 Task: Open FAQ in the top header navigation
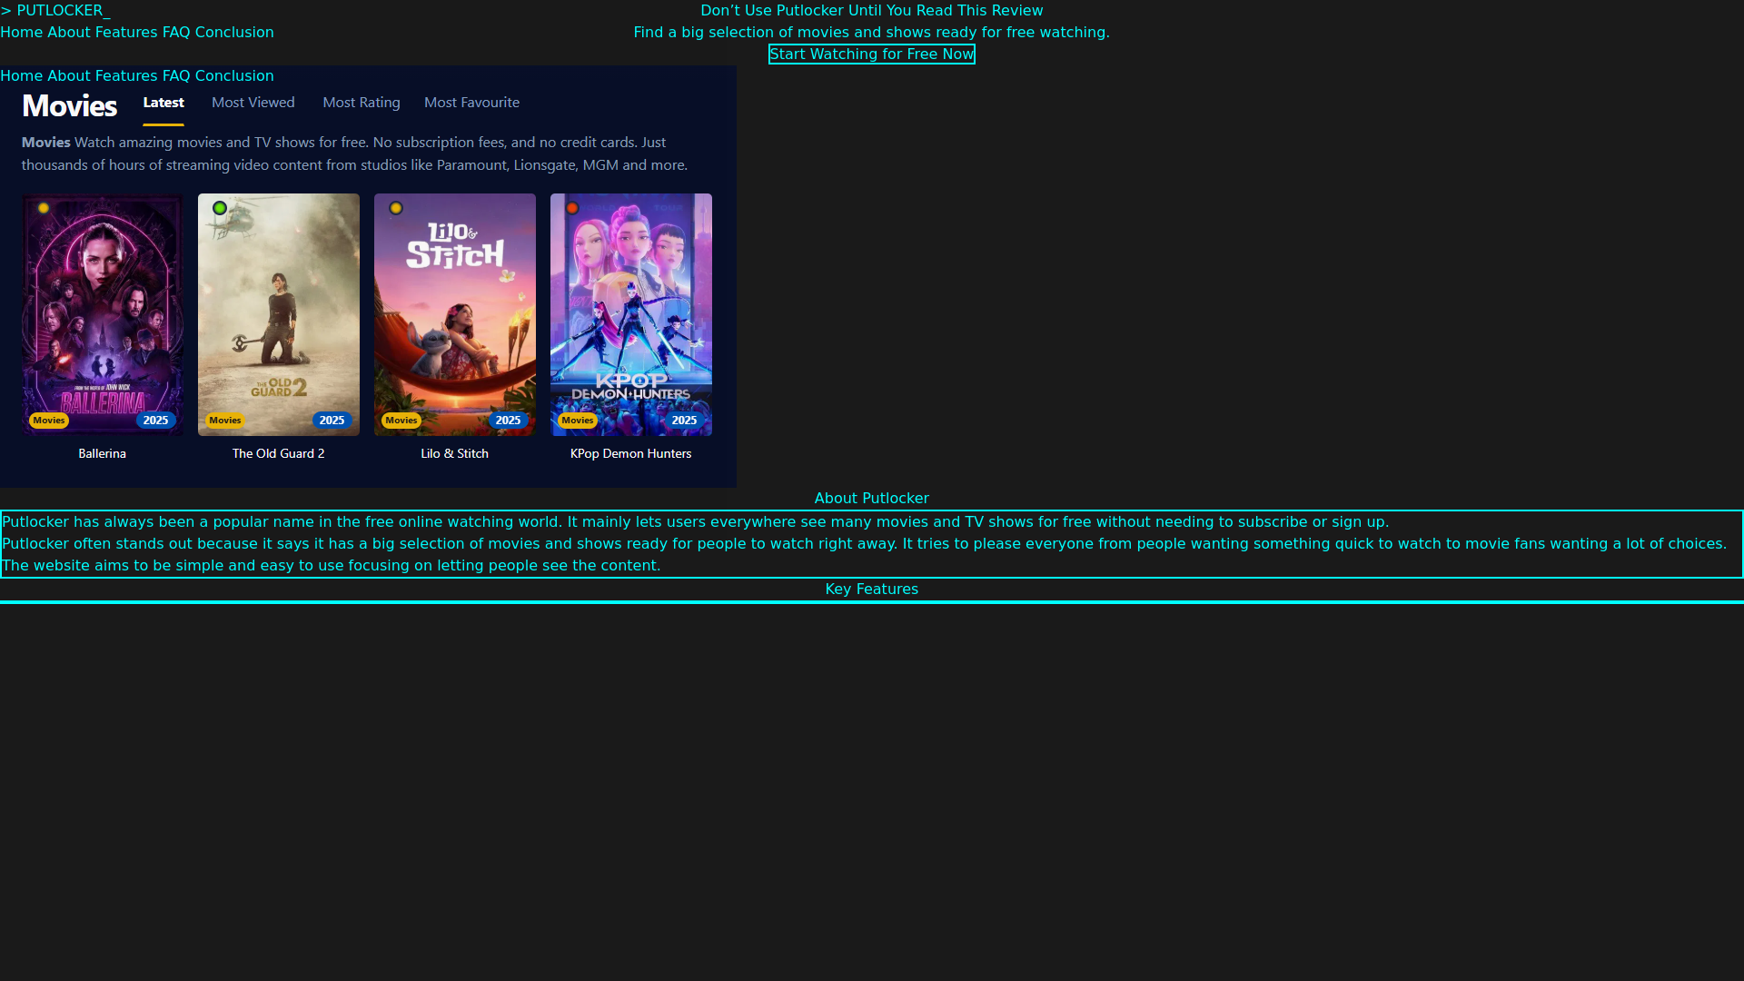tap(176, 33)
